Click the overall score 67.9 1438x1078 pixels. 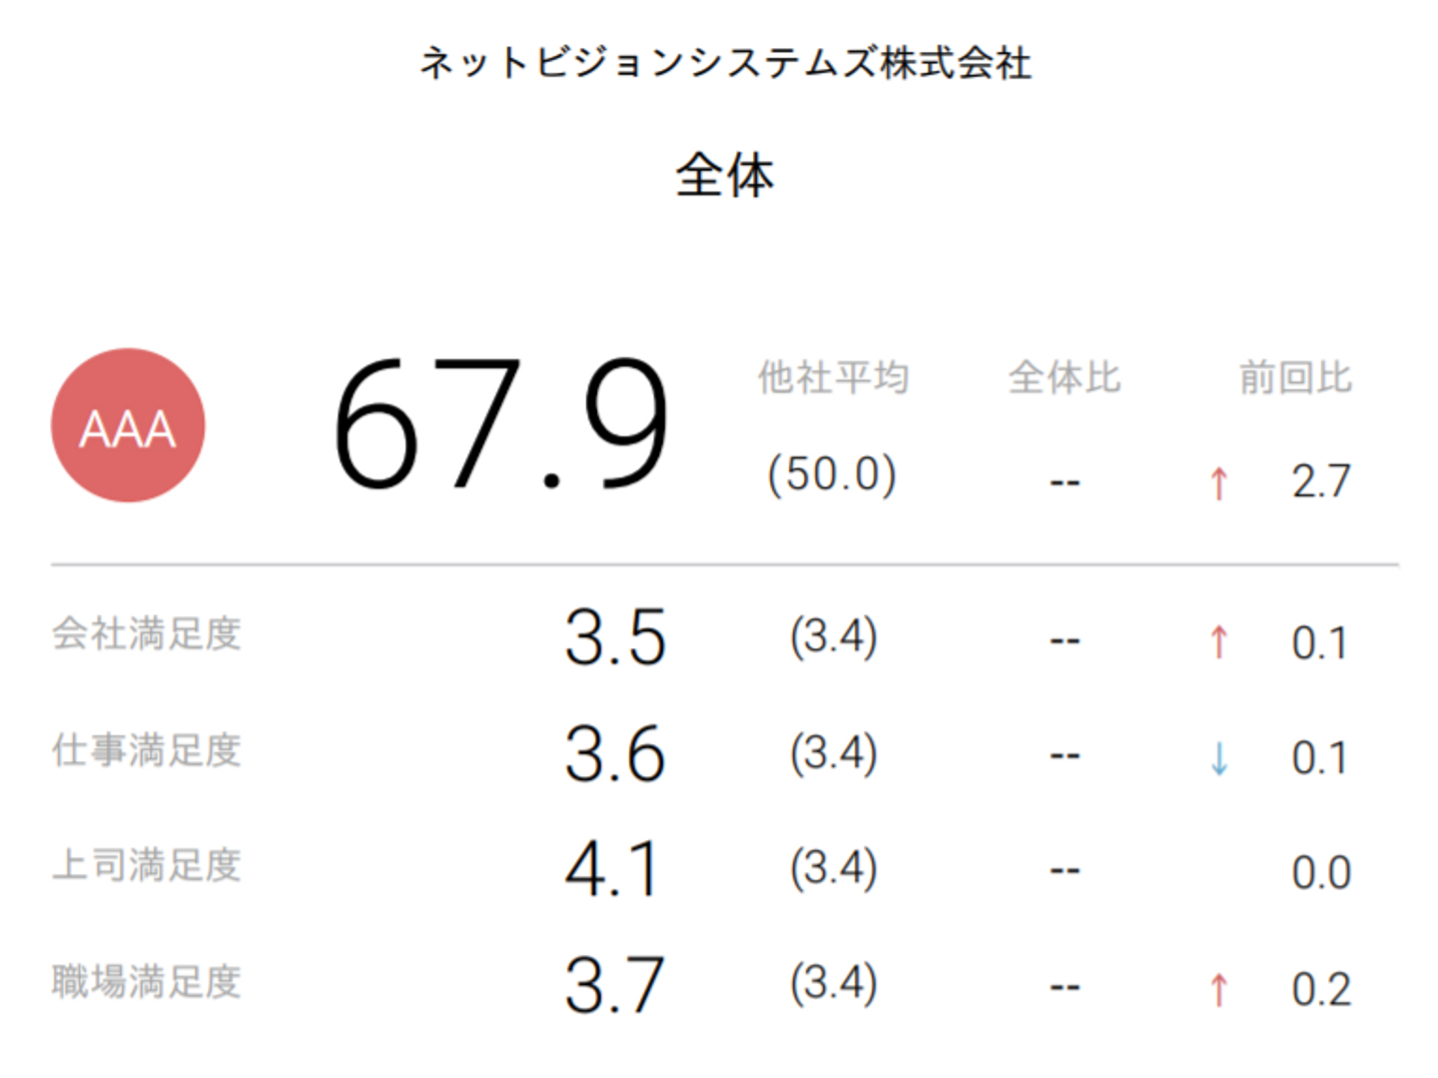[x=500, y=426]
